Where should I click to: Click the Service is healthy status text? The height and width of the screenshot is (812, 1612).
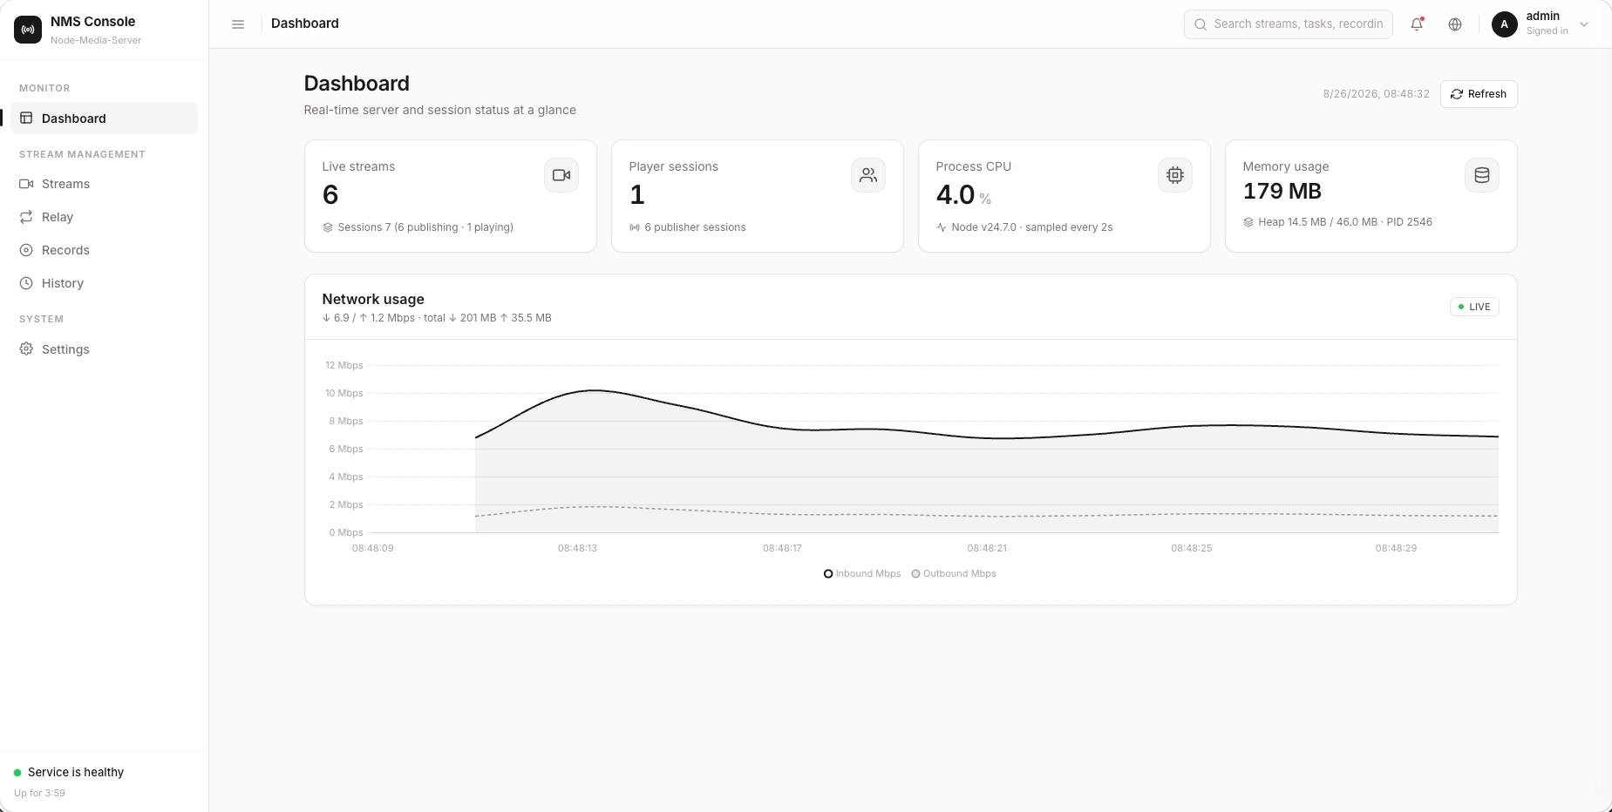76,772
